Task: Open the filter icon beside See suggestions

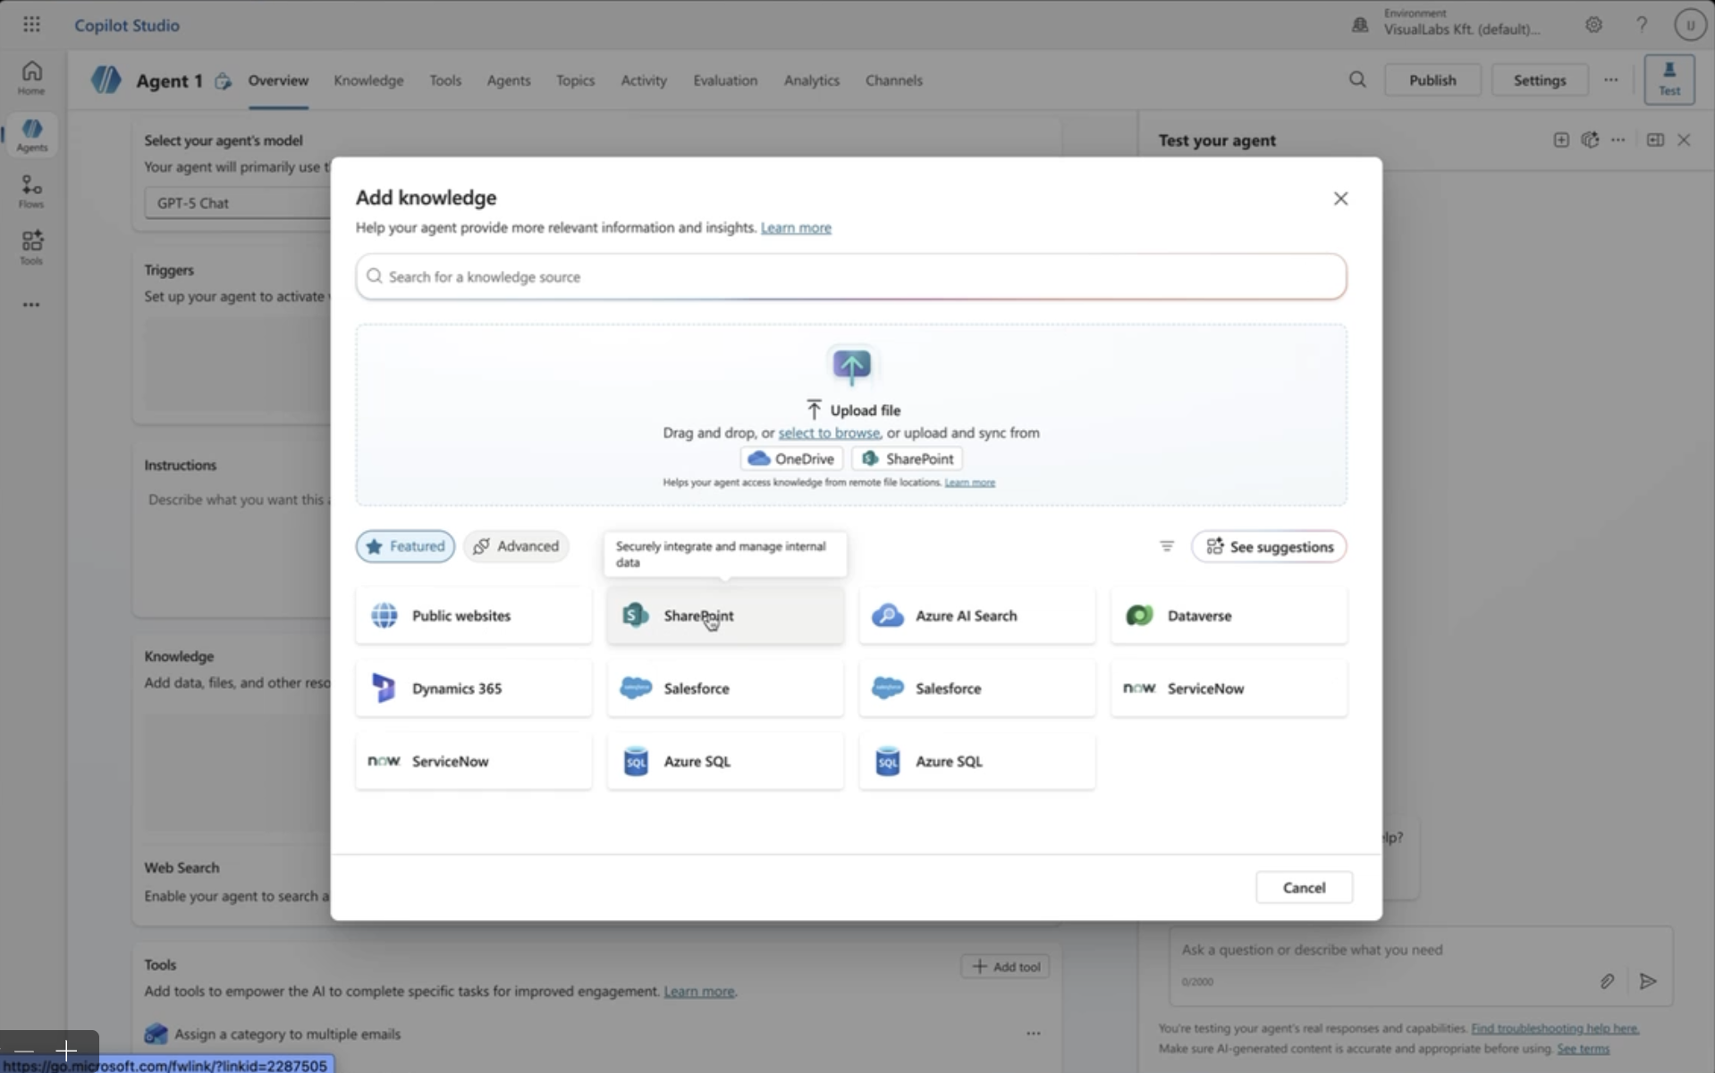Action: tap(1167, 546)
